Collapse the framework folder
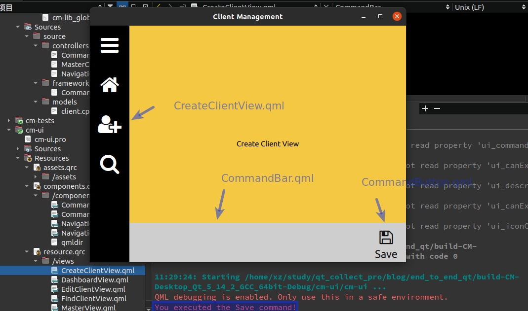 (x=36, y=83)
